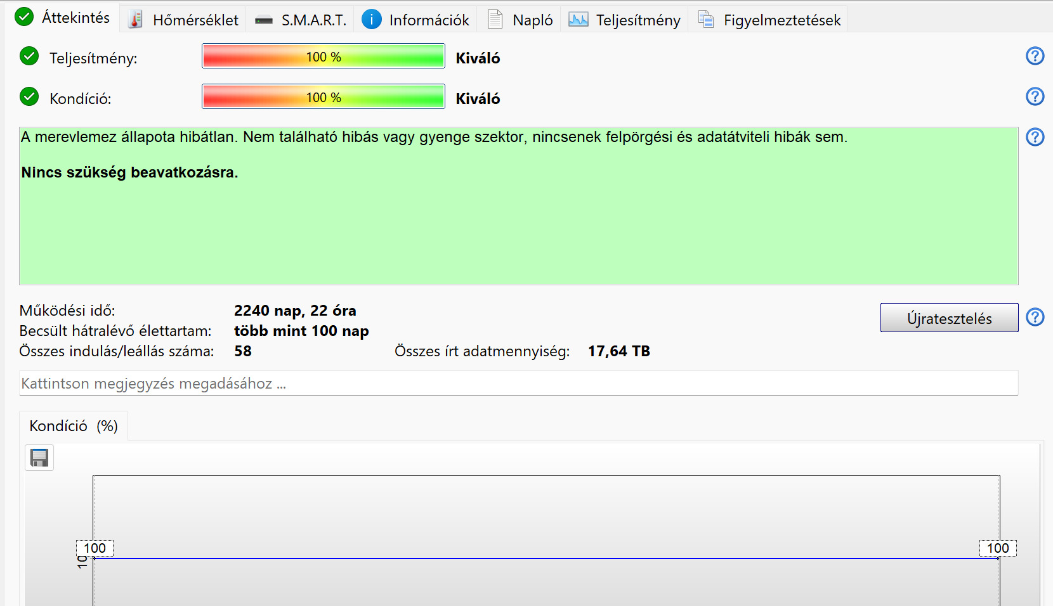The width and height of the screenshot is (1053, 606).
Task: Click the pages icon on Figyelmeztetések tab
Action: pos(706,20)
